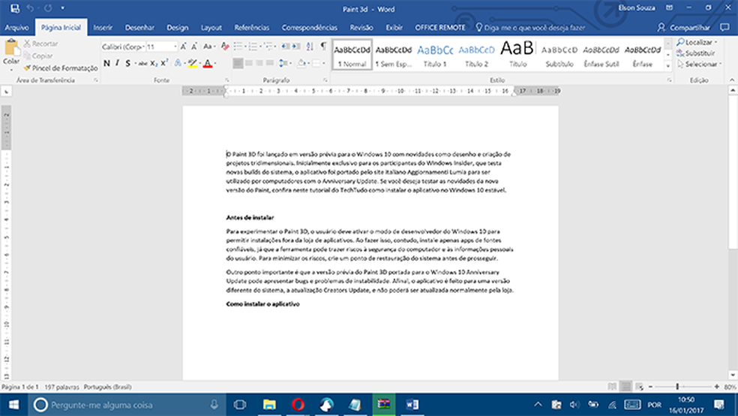Apply the Ênfase Sutil style
Viewport: 738px width, 416px height.
point(601,55)
